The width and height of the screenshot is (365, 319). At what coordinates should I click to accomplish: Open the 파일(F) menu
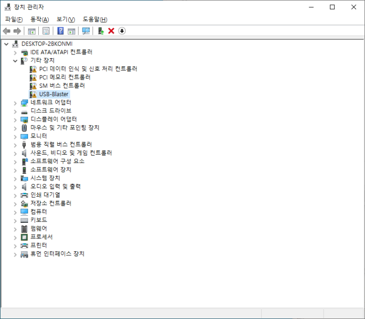click(x=14, y=19)
